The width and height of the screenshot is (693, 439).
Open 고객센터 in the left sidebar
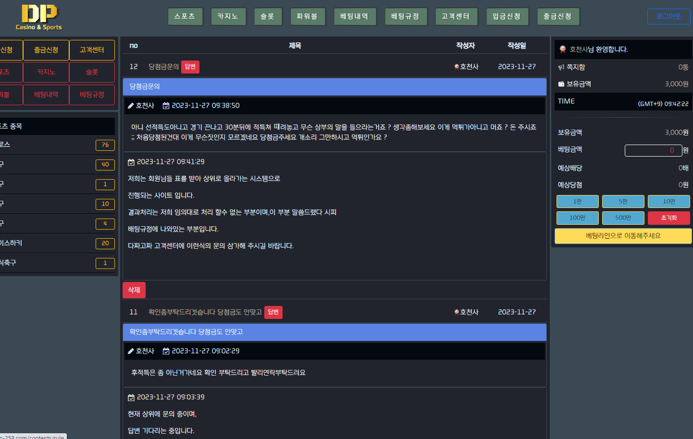coord(92,50)
